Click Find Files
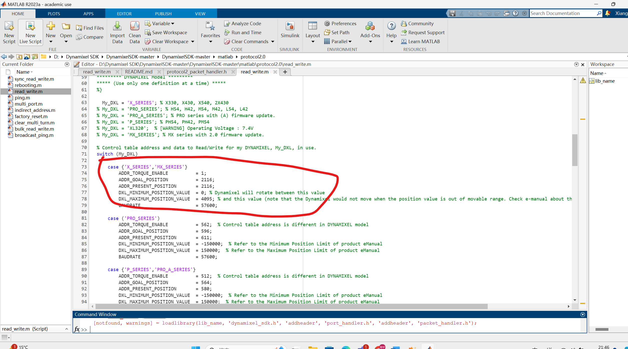This screenshot has height=349, width=628. pyautogui.click(x=90, y=28)
